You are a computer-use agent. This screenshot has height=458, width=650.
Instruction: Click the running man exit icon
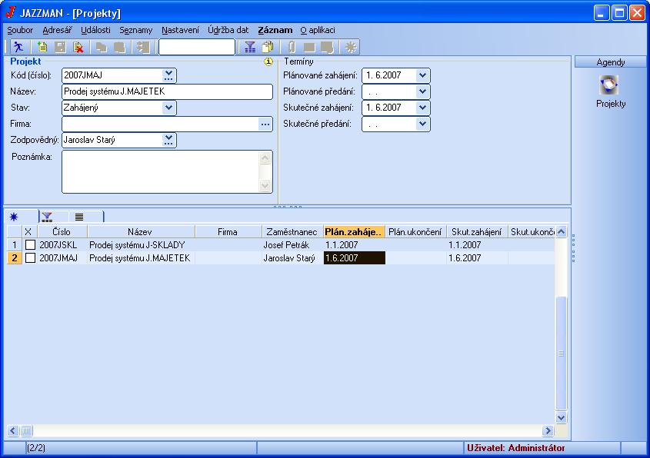[18, 47]
